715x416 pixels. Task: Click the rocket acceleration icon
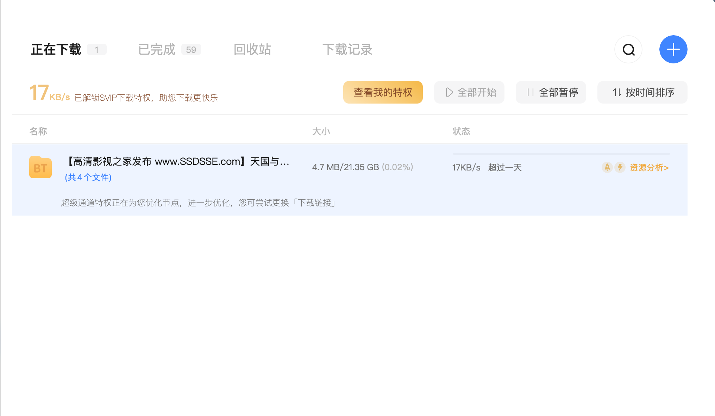pyautogui.click(x=607, y=167)
